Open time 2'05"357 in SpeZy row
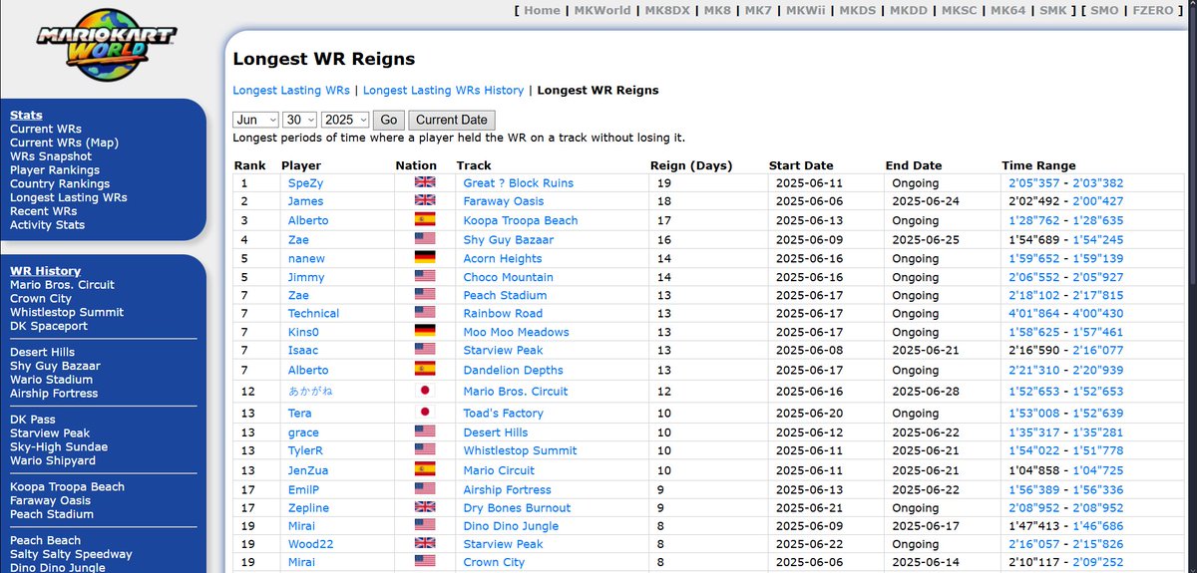 tap(1036, 183)
